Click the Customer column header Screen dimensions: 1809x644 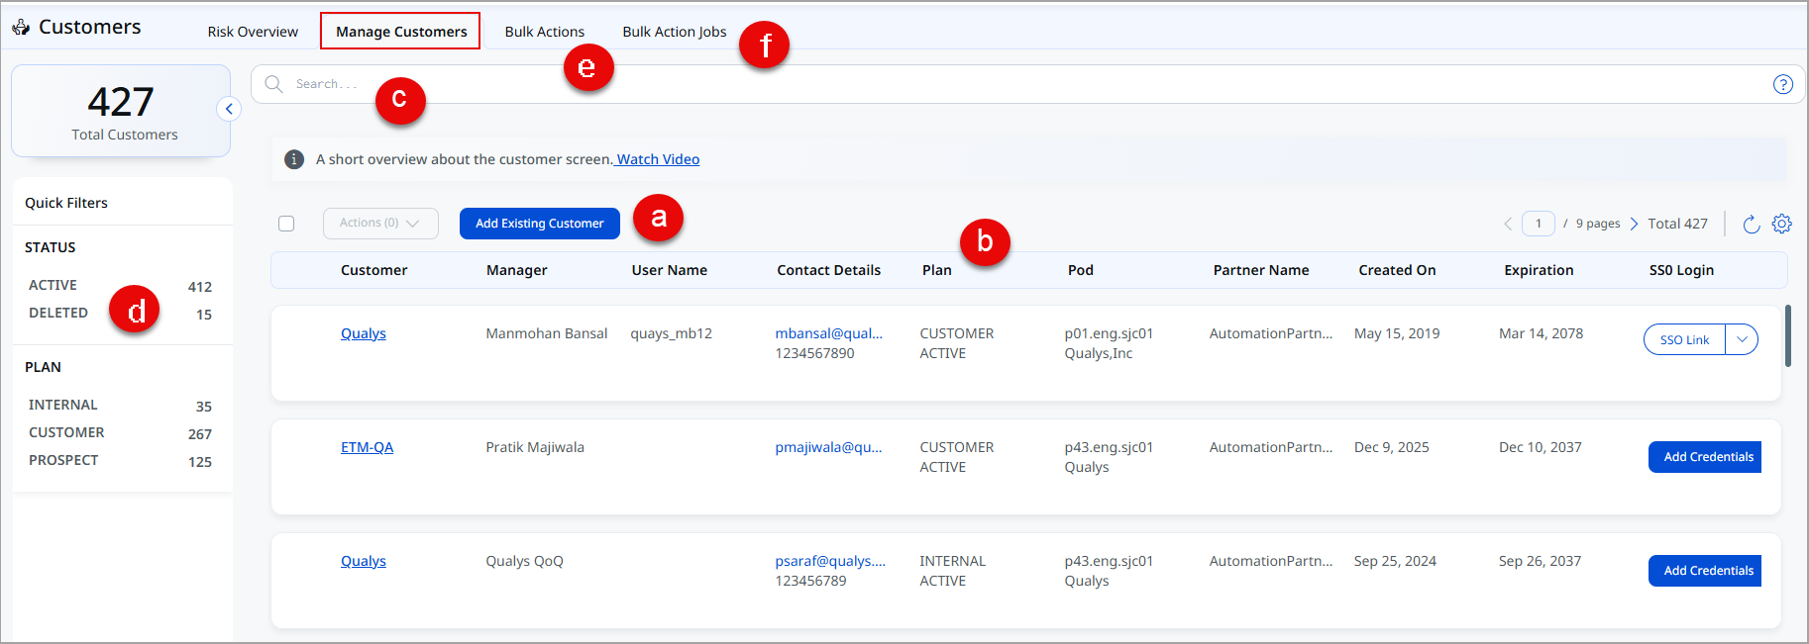(x=373, y=270)
